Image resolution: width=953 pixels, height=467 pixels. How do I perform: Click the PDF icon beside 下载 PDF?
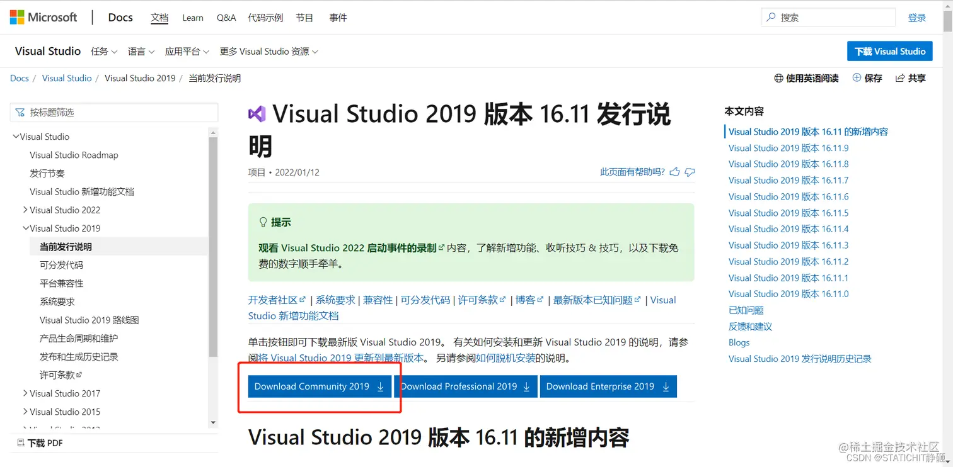(x=21, y=442)
